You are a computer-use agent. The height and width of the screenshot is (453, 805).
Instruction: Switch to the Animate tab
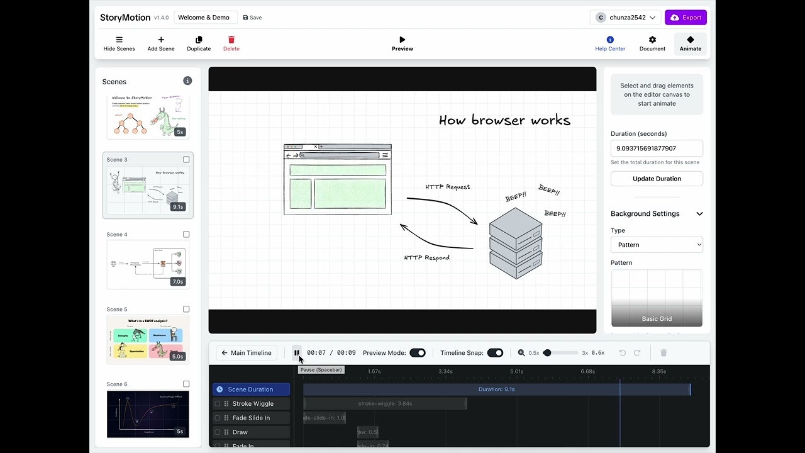690,43
